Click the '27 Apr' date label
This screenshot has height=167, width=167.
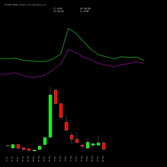(x=7, y=159)
